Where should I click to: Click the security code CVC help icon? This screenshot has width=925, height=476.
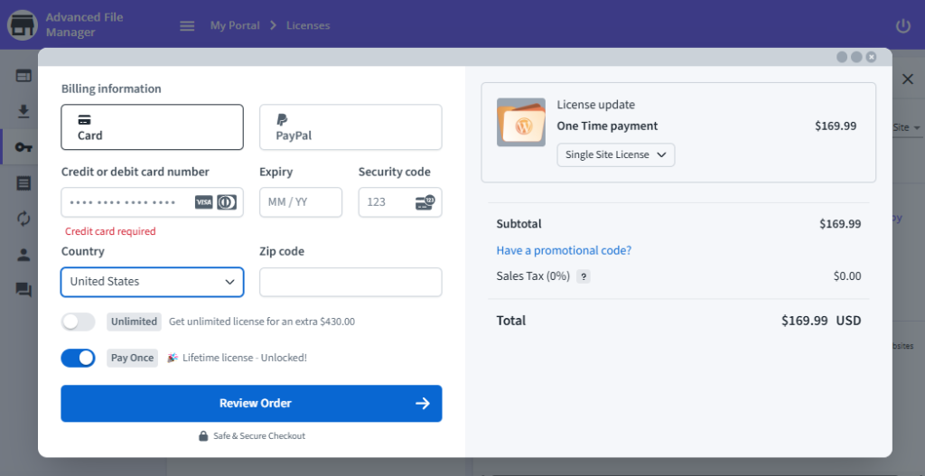(x=425, y=202)
